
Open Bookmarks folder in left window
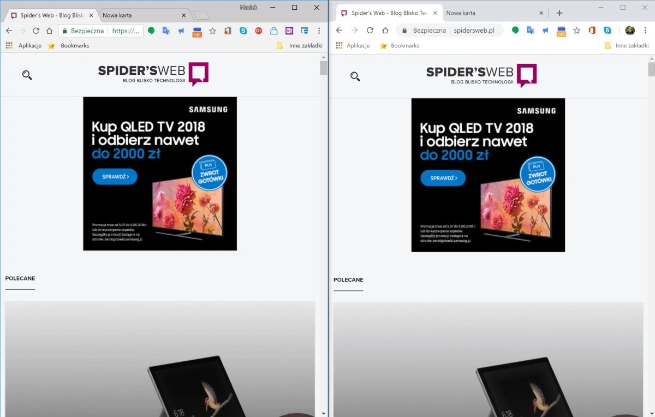69,45
